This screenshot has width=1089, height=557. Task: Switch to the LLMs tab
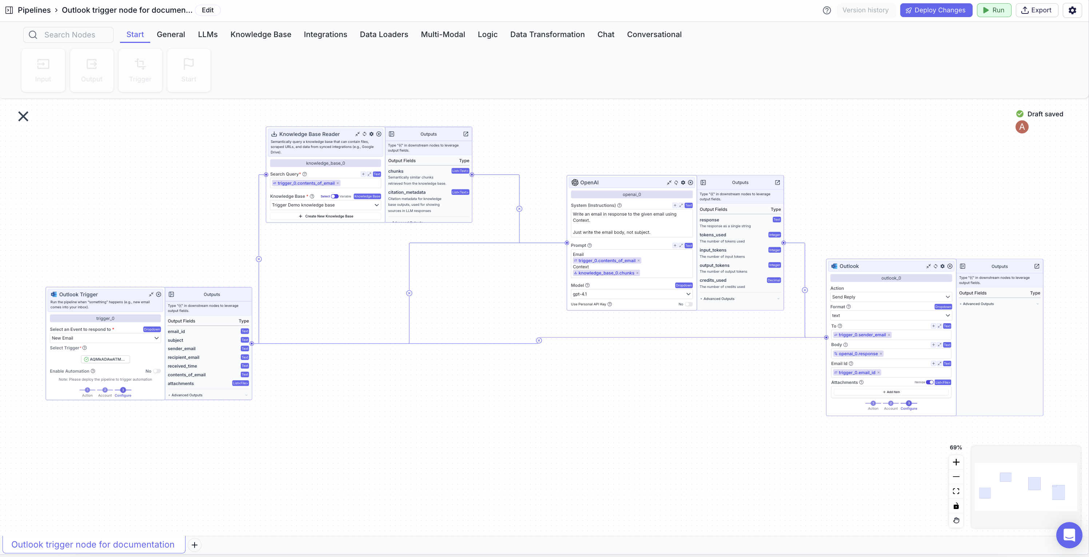coord(208,35)
